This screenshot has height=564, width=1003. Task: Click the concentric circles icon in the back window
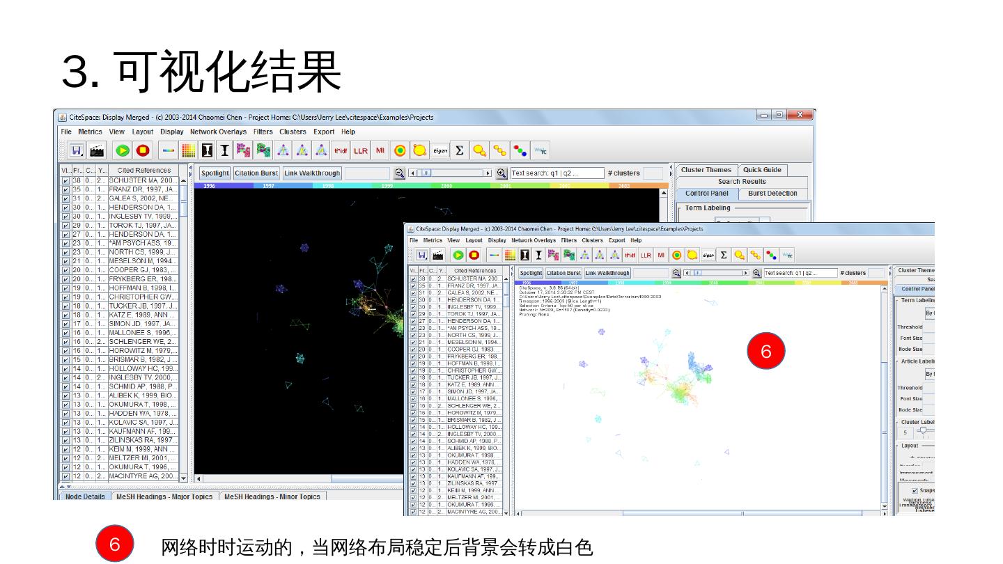click(400, 150)
